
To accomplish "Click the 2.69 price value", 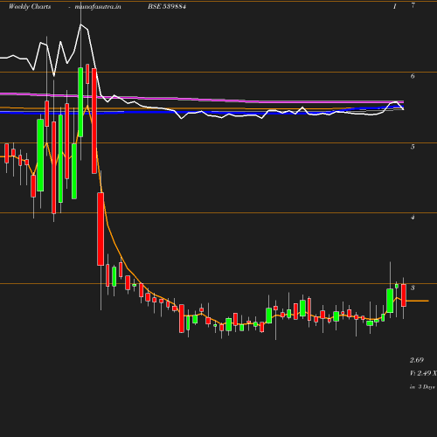I will click(x=417, y=360).
